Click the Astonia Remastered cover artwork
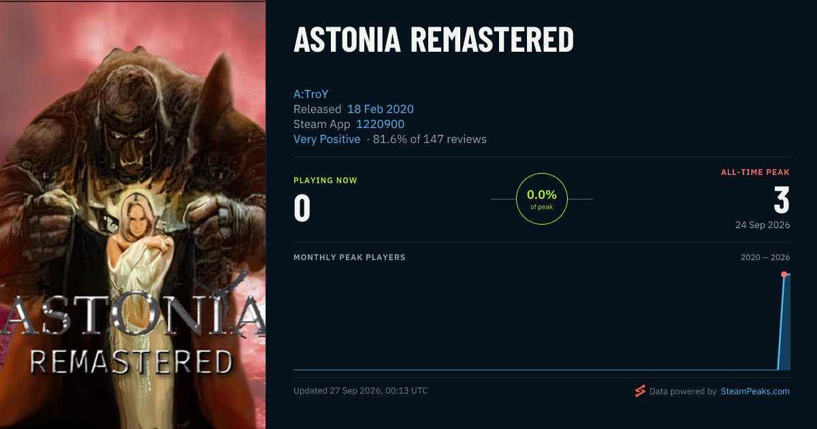817x429 pixels. click(133, 214)
